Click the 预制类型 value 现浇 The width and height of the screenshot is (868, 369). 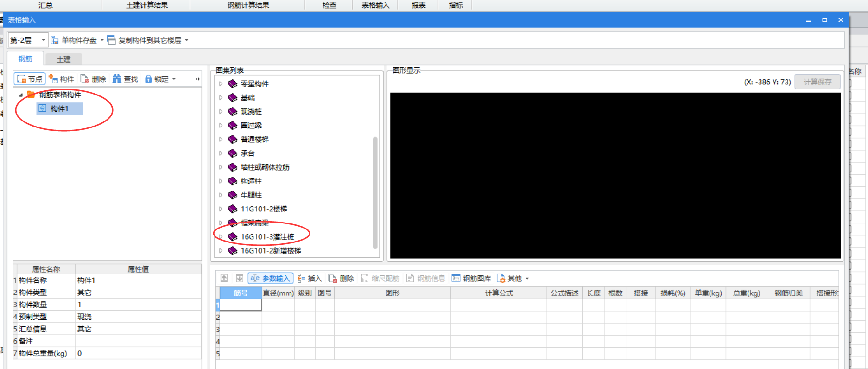pyautogui.click(x=138, y=317)
